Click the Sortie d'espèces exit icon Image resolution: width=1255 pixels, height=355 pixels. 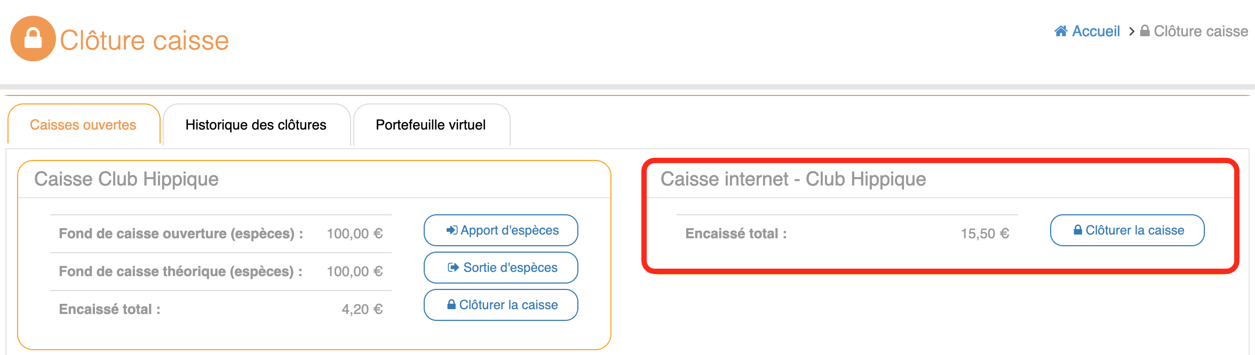(x=454, y=268)
